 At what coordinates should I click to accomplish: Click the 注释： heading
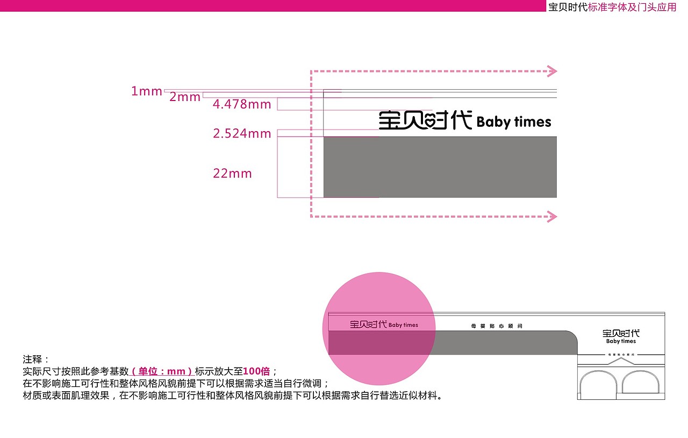pos(36,360)
